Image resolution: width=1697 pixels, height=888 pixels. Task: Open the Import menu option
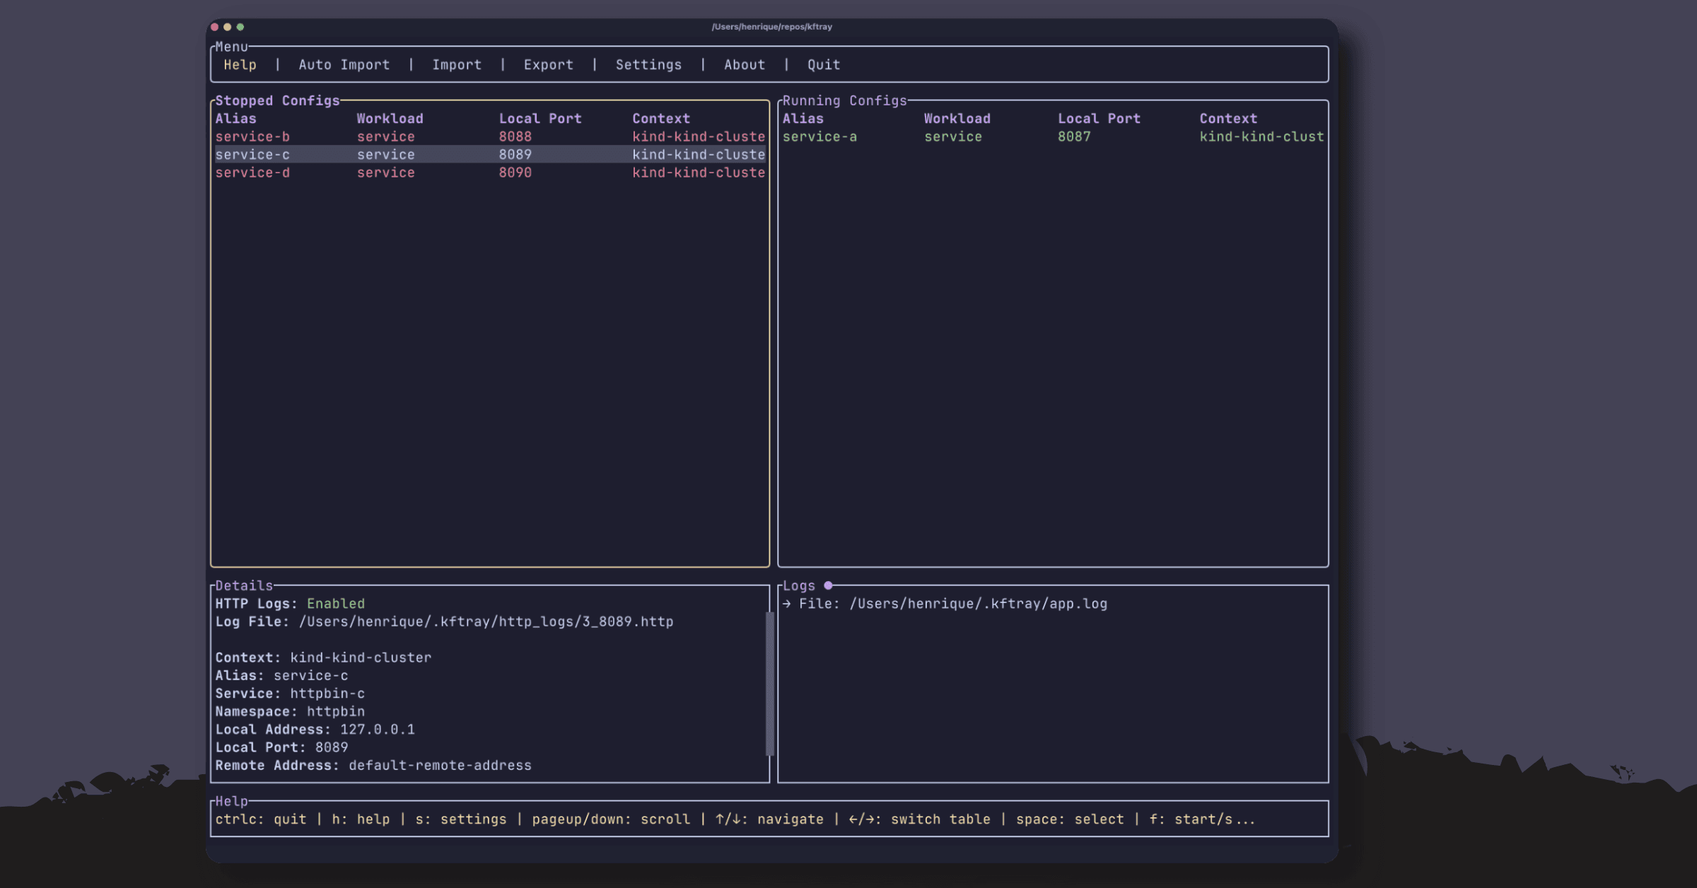tap(456, 64)
